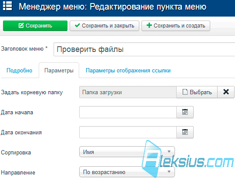
Task: Click the Сортировка label
Action: [x=16, y=152]
